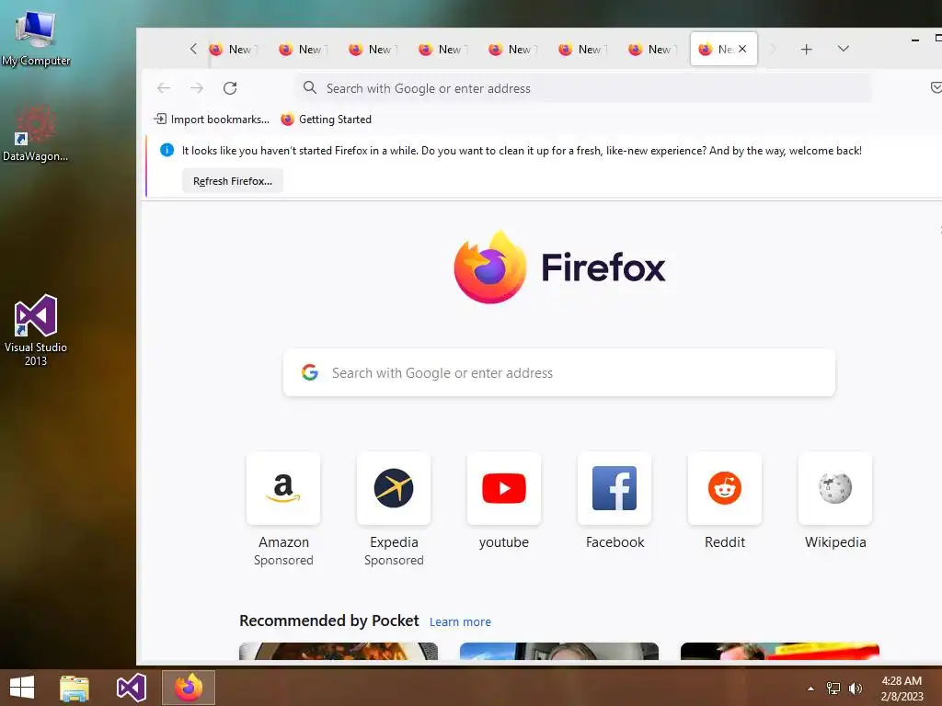Launch Visual Studio 2013 desktop shortcut
Image resolution: width=942 pixels, height=706 pixels.
tap(36, 330)
